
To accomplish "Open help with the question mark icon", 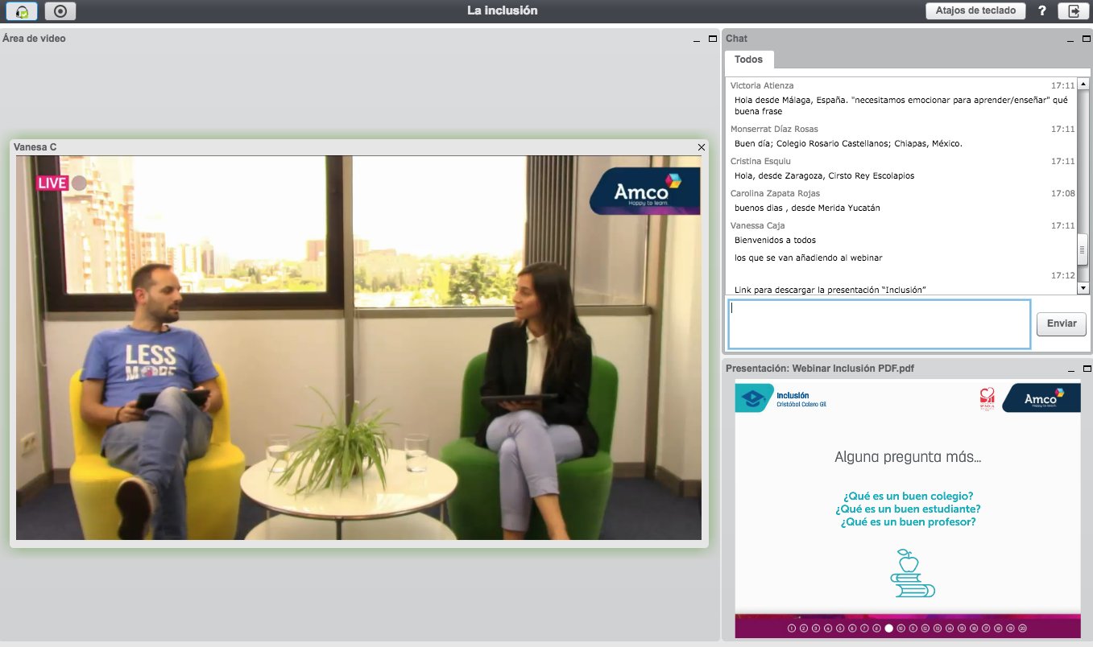I will pyautogui.click(x=1042, y=11).
